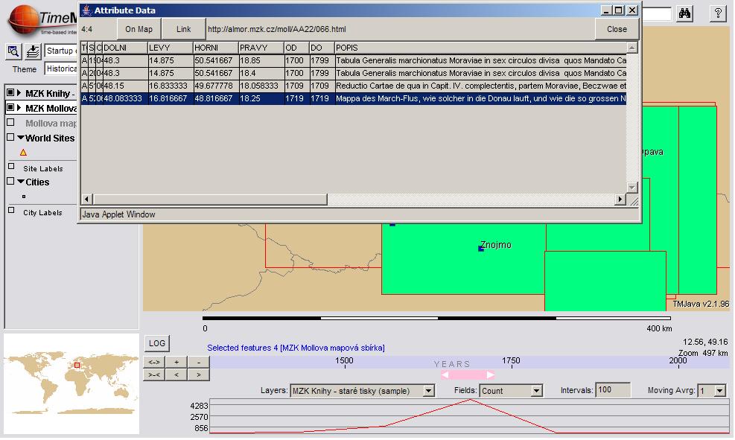Click the HORNI column header

click(216, 48)
